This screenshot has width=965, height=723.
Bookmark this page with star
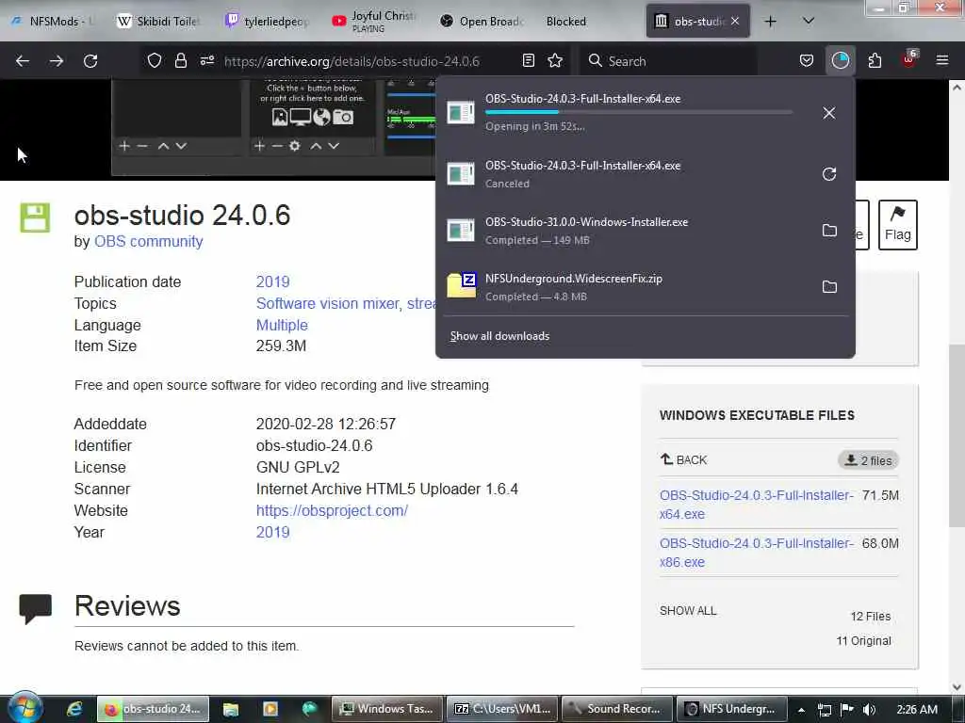[x=555, y=60]
